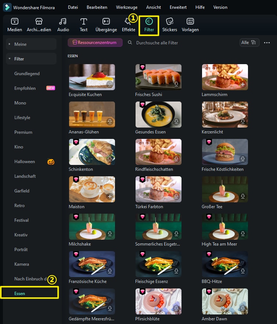Viewport: 277px width, 324px height.
Task: Open the Effekte panel
Action: (129, 25)
